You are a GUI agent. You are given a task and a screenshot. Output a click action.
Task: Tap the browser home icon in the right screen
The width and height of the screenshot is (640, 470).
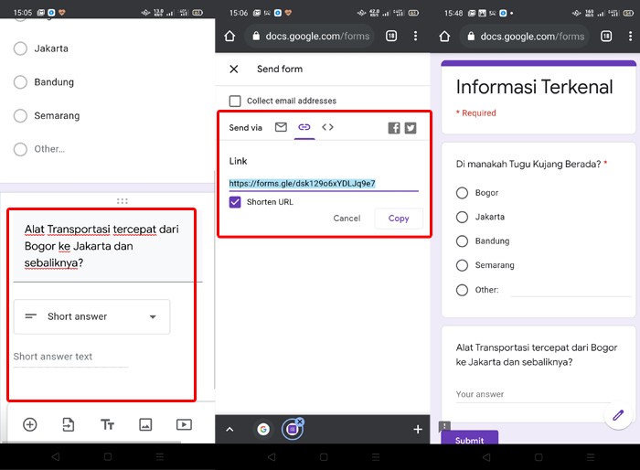445,37
